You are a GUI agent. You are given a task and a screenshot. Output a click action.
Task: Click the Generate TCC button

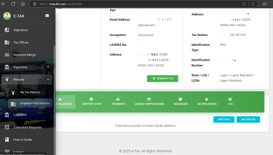pyautogui.click(x=163, y=79)
